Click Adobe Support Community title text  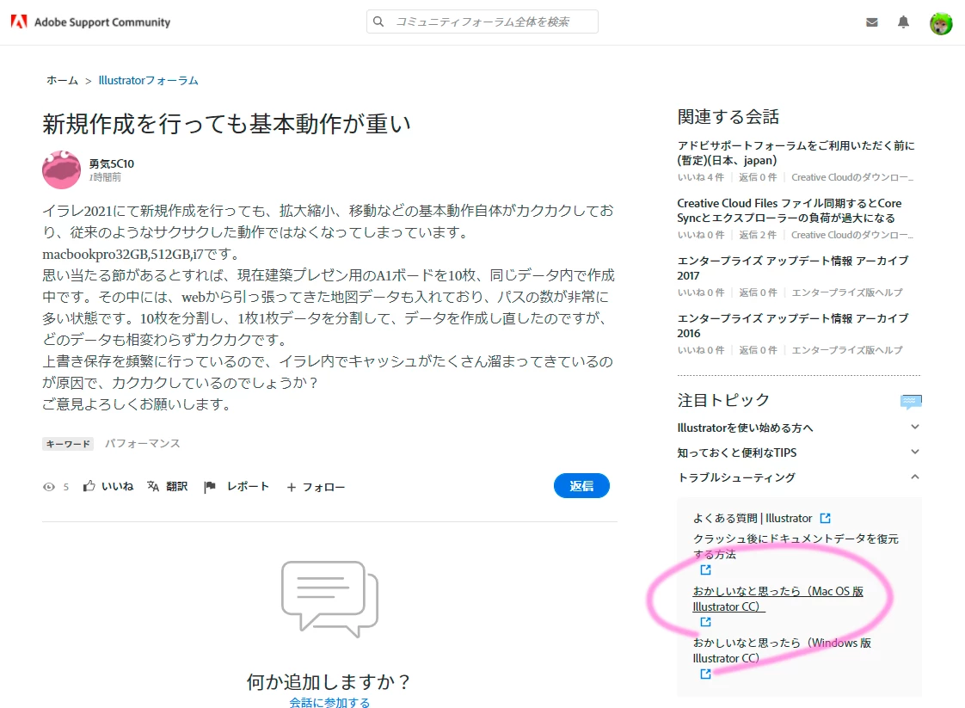[x=102, y=22]
